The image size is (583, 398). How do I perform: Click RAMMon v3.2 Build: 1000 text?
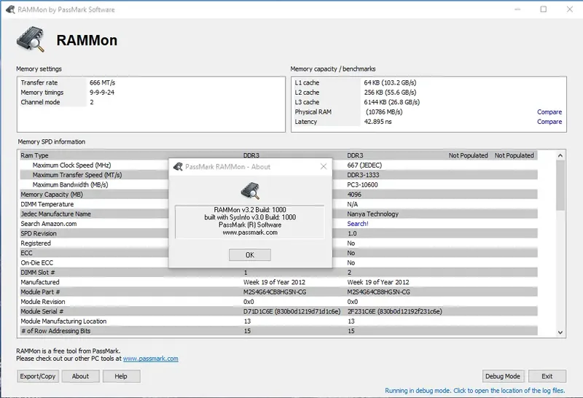(x=250, y=210)
